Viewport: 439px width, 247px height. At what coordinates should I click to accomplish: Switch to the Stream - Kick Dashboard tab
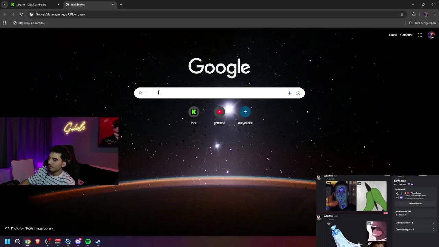click(35, 5)
